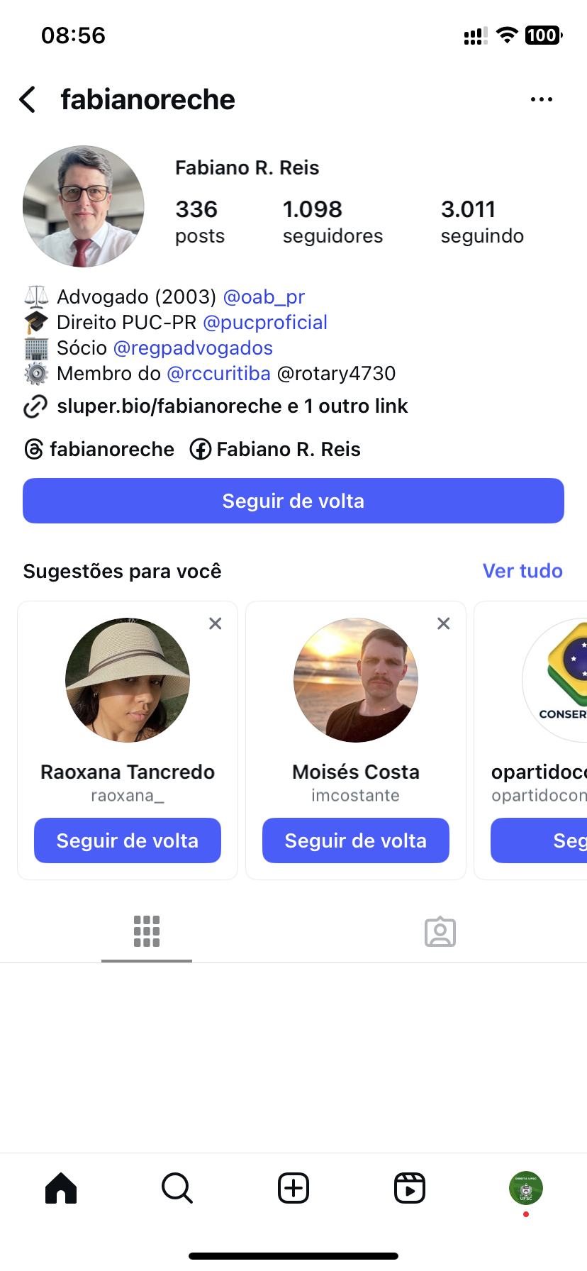The width and height of the screenshot is (587, 1271).
Task: Tap the back arrow beside fabianoreche
Action: (28, 100)
